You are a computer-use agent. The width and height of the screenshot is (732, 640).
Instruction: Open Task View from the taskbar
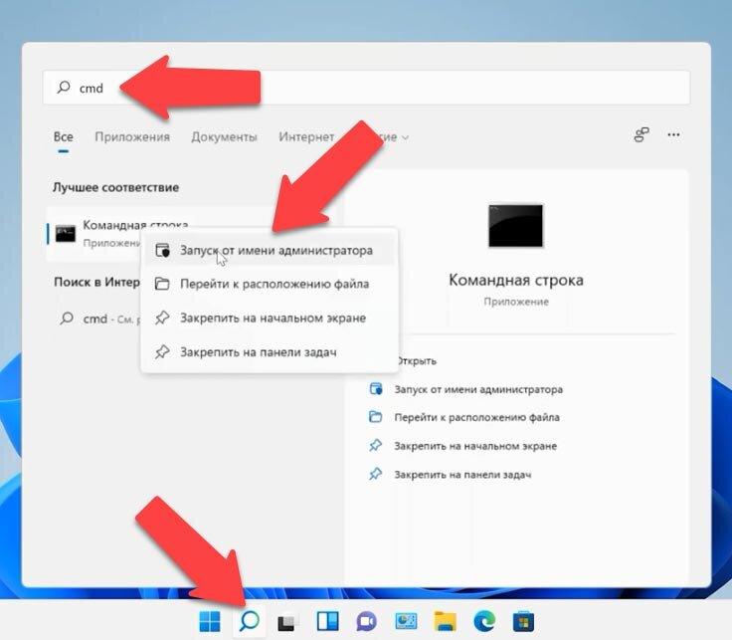[288, 622]
